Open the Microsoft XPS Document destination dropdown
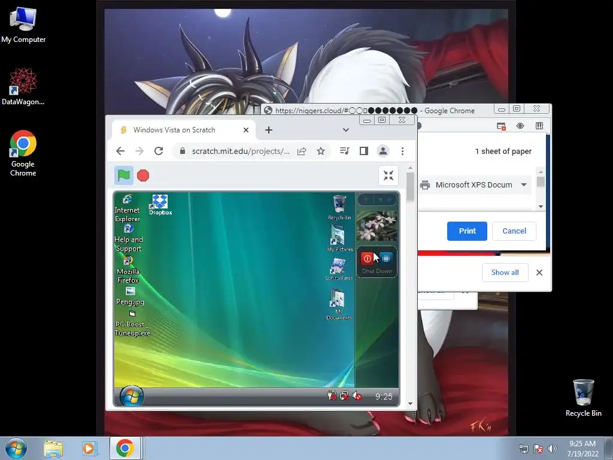This screenshot has width=613, height=460. [x=476, y=184]
